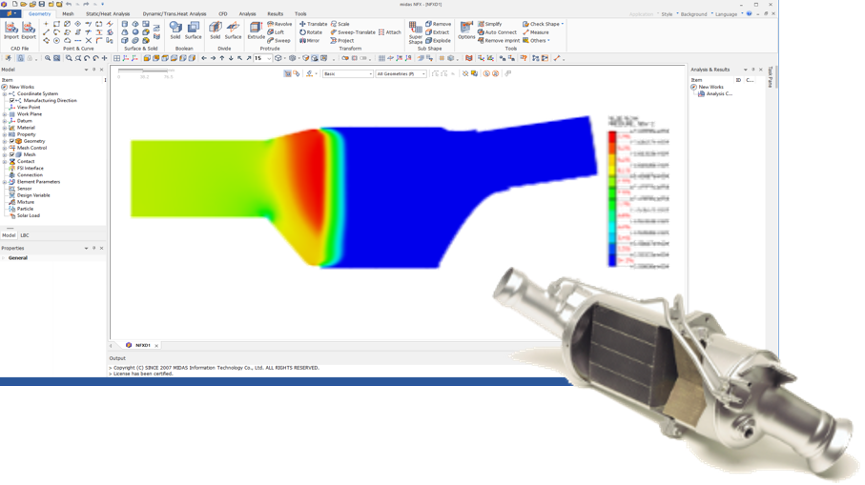Expand the Material tree node
The image size is (865, 485).
click(5, 128)
